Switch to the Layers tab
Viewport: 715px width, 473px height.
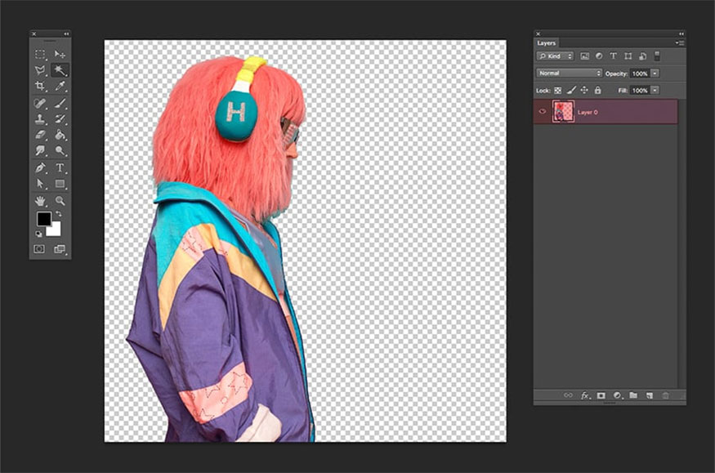coord(547,42)
